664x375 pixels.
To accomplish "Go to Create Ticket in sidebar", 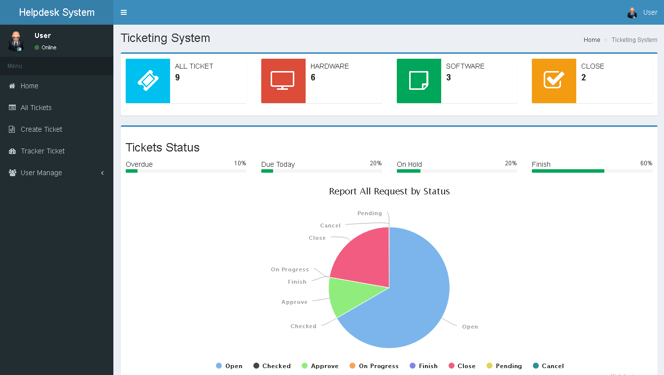I will tap(41, 129).
